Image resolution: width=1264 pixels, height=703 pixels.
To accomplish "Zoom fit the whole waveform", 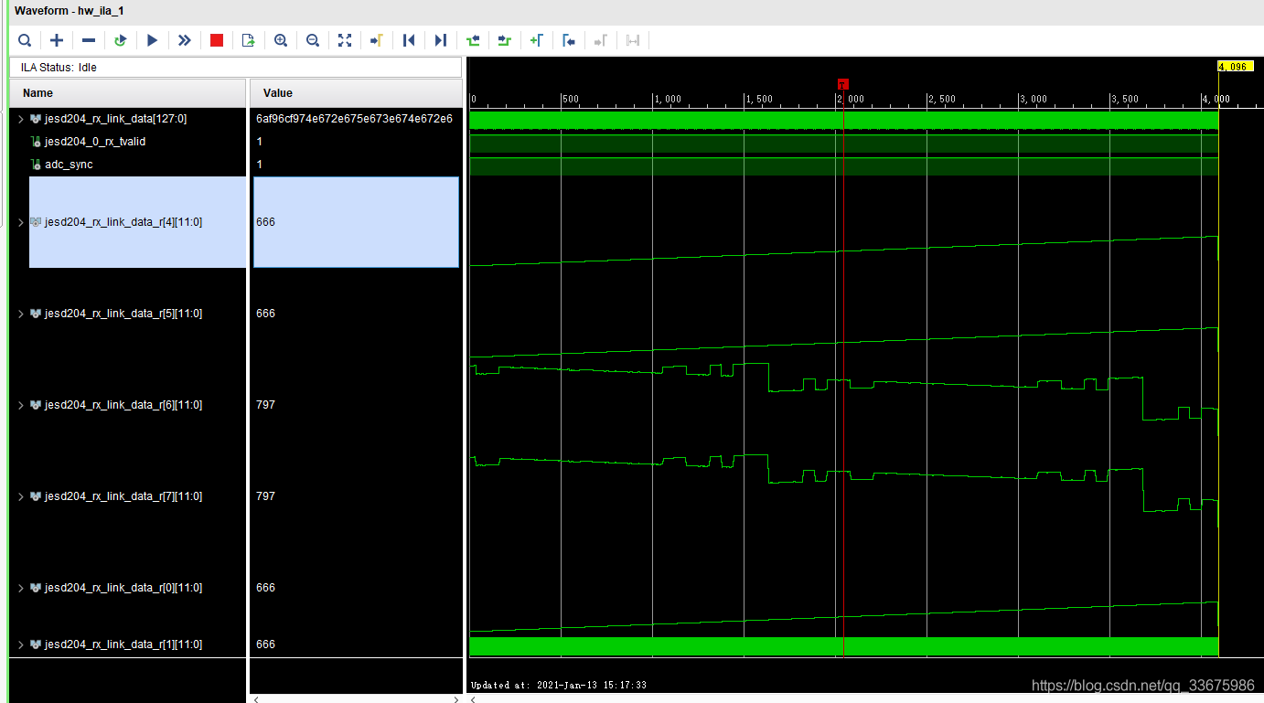I will point(345,40).
